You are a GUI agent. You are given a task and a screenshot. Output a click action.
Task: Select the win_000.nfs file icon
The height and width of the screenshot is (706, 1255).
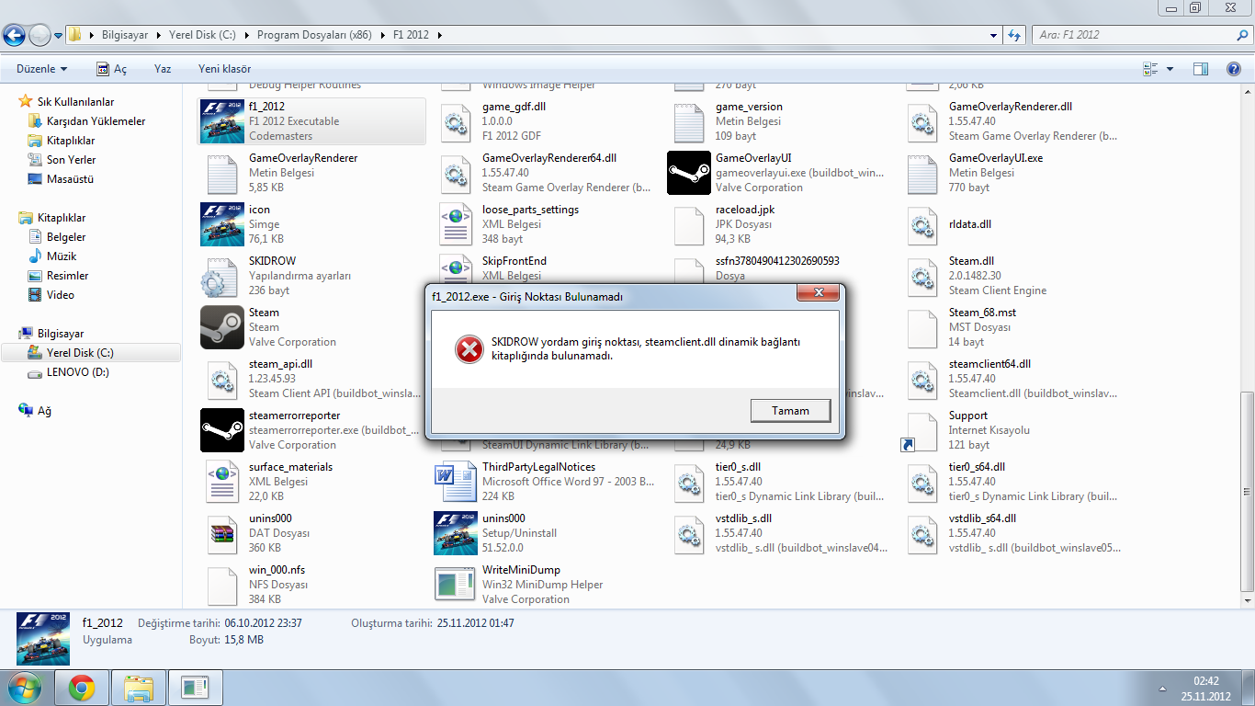click(221, 585)
